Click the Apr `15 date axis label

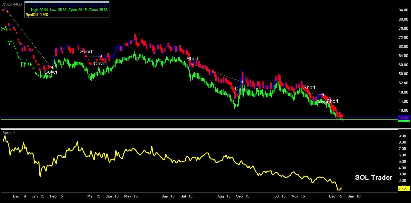113,196
